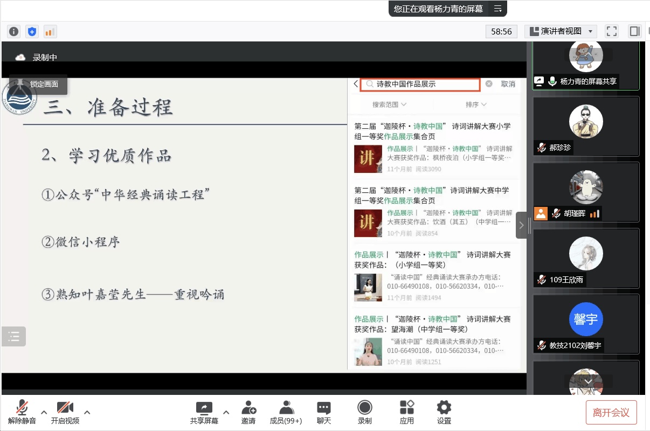The image size is (650, 431).
Task: Click the Leave Meeting button
Action: (x=611, y=413)
